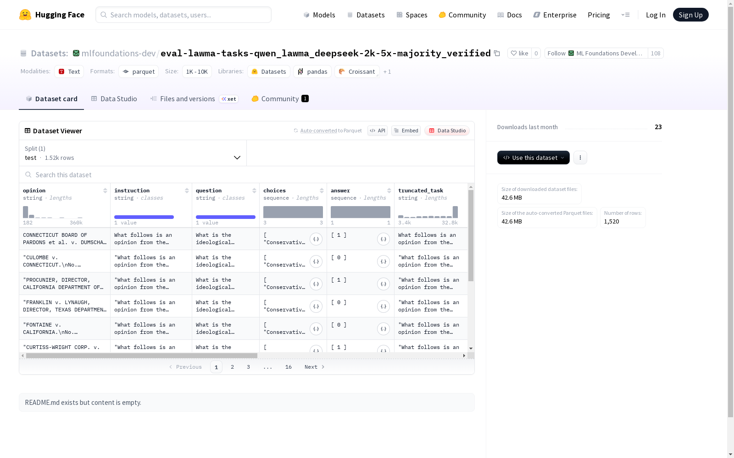Expand answer cell in the CONNECTICUT BOARD row

(384, 239)
